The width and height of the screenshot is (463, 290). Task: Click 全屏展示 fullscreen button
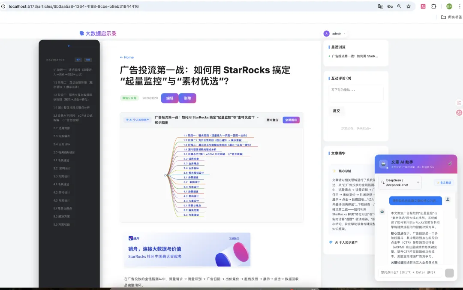(291, 120)
